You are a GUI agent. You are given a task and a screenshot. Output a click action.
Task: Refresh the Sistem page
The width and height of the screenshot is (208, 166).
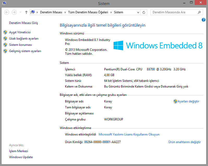(144, 12)
